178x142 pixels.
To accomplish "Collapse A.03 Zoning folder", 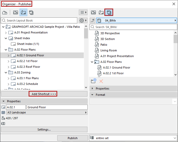I will [6, 73].
